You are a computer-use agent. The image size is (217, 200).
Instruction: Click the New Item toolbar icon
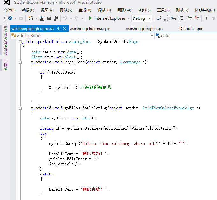tap(31, 18)
